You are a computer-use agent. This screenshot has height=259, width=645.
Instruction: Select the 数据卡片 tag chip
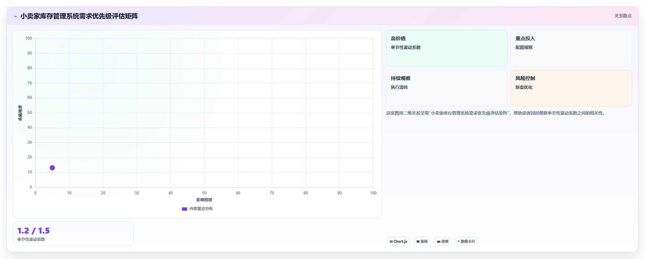[x=466, y=241]
